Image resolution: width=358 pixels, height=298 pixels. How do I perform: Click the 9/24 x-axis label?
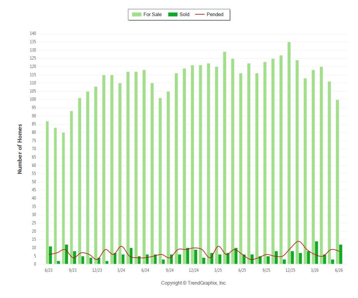(x=170, y=270)
